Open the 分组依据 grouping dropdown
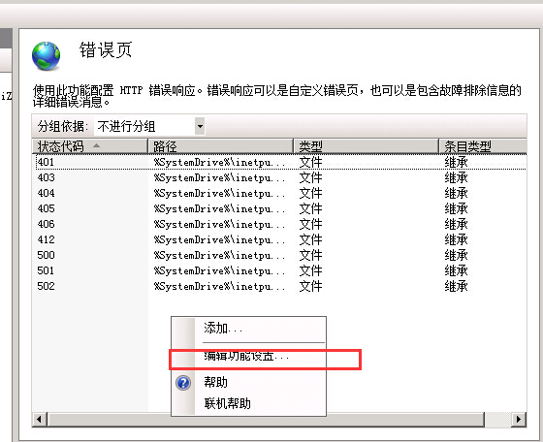543x442 pixels. [x=200, y=126]
